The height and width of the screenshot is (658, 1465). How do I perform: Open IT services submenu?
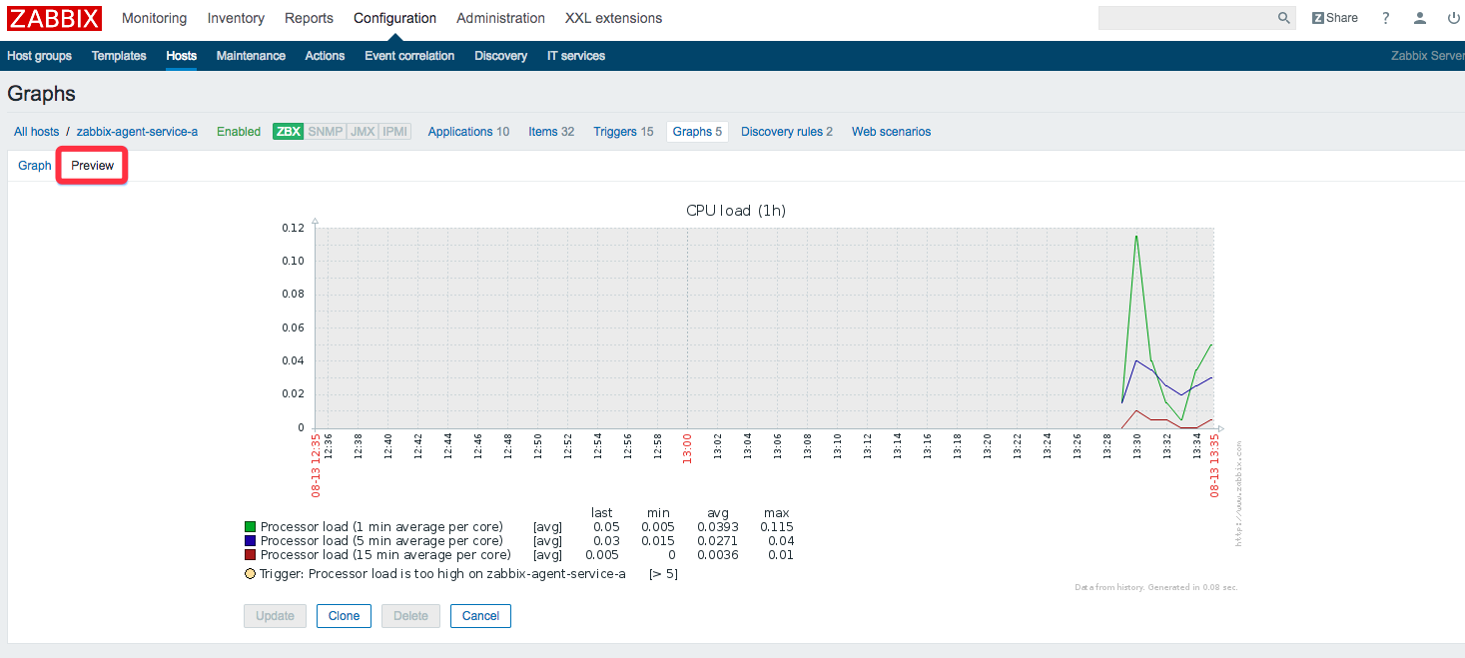(x=576, y=56)
